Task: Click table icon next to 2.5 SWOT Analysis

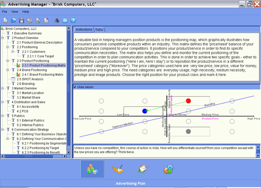Action: point(13,79)
